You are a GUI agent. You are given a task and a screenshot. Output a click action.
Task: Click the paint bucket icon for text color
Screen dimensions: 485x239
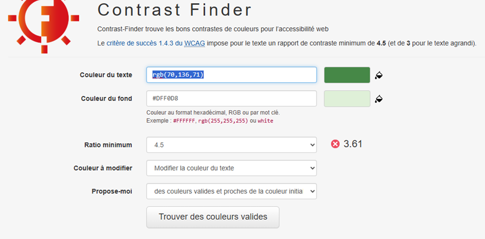[379, 75]
